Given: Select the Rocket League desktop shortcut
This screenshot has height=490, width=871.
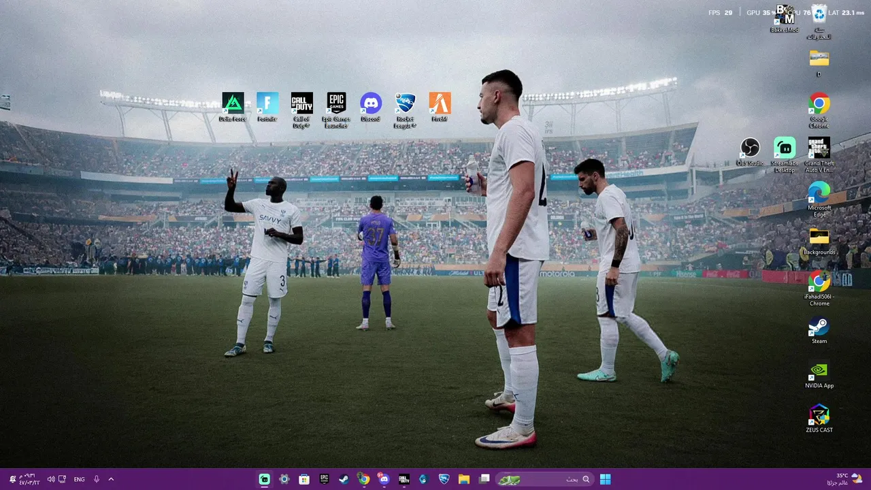Looking at the screenshot, I should pyautogui.click(x=405, y=110).
